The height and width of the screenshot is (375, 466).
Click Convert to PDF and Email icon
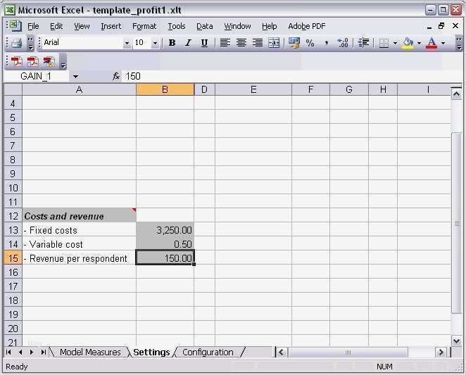[x=32, y=61]
